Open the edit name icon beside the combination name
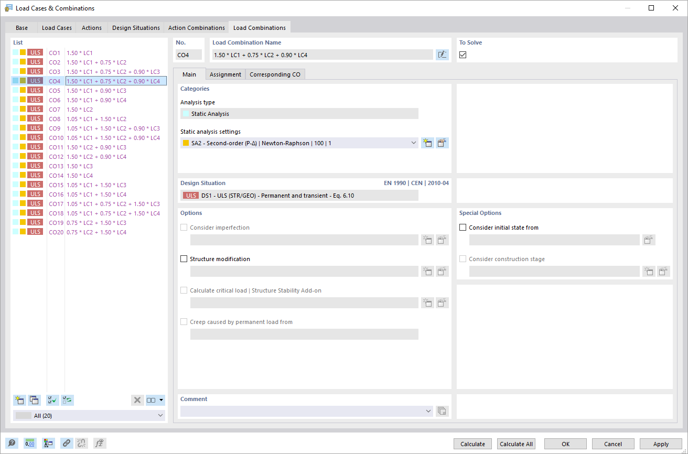 point(442,54)
